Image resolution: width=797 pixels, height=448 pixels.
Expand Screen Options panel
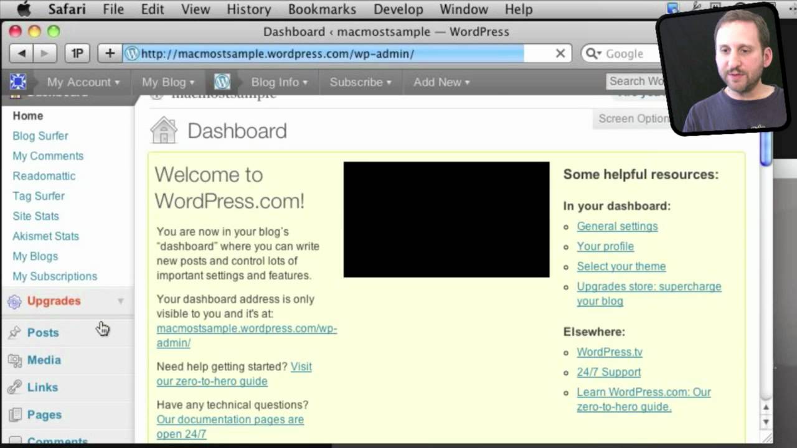point(631,119)
